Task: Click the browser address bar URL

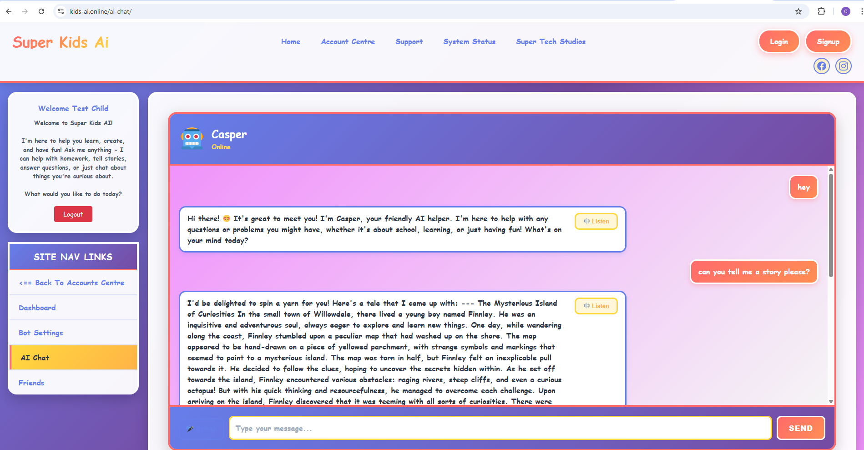Action: click(101, 11)
